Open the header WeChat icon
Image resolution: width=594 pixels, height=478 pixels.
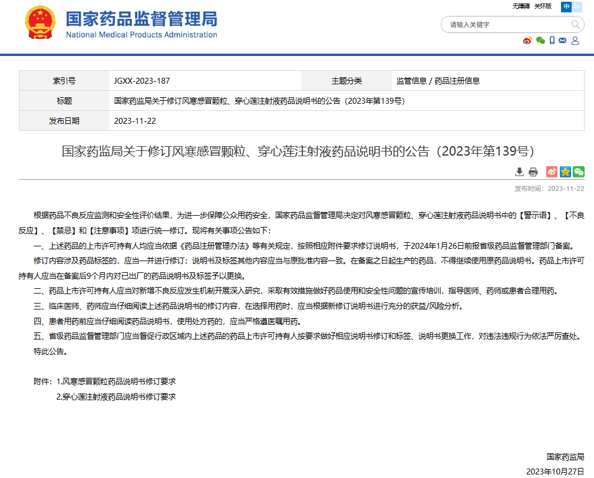540,40
